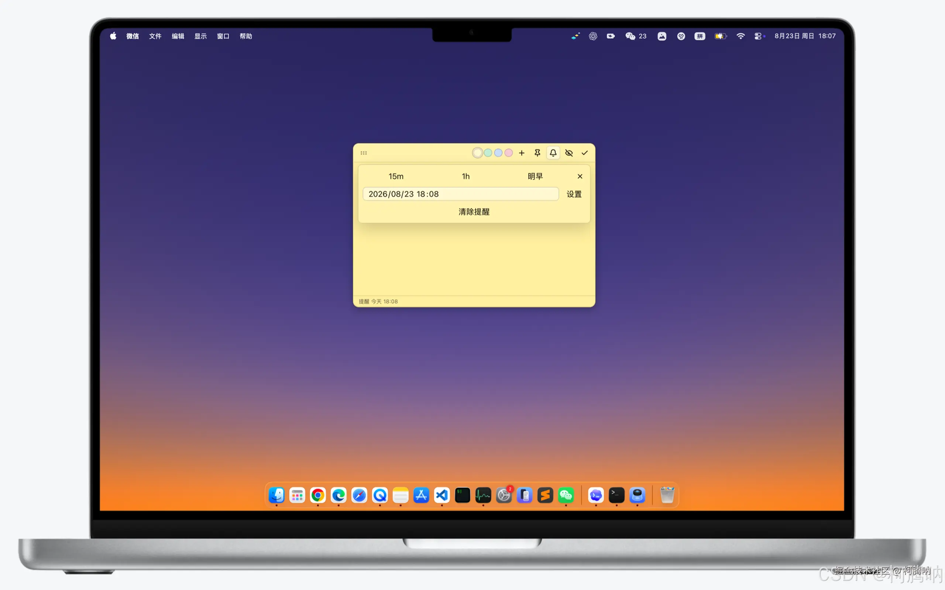Select the pink note color swatch
Image resolution: width=945 pixels, height=590 pixels.
coord(508,153)
